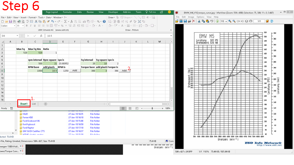294x165 pixels.
Task: Click the Excel zoom slider handle
Action: pyautogui.click(x=152, y=108)
